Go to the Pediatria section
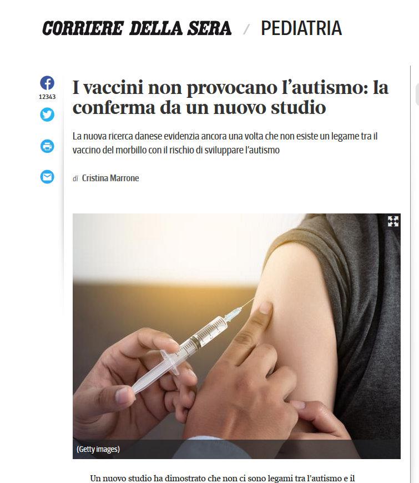This screenshot has width=419, height=483. tap(301, 28)
